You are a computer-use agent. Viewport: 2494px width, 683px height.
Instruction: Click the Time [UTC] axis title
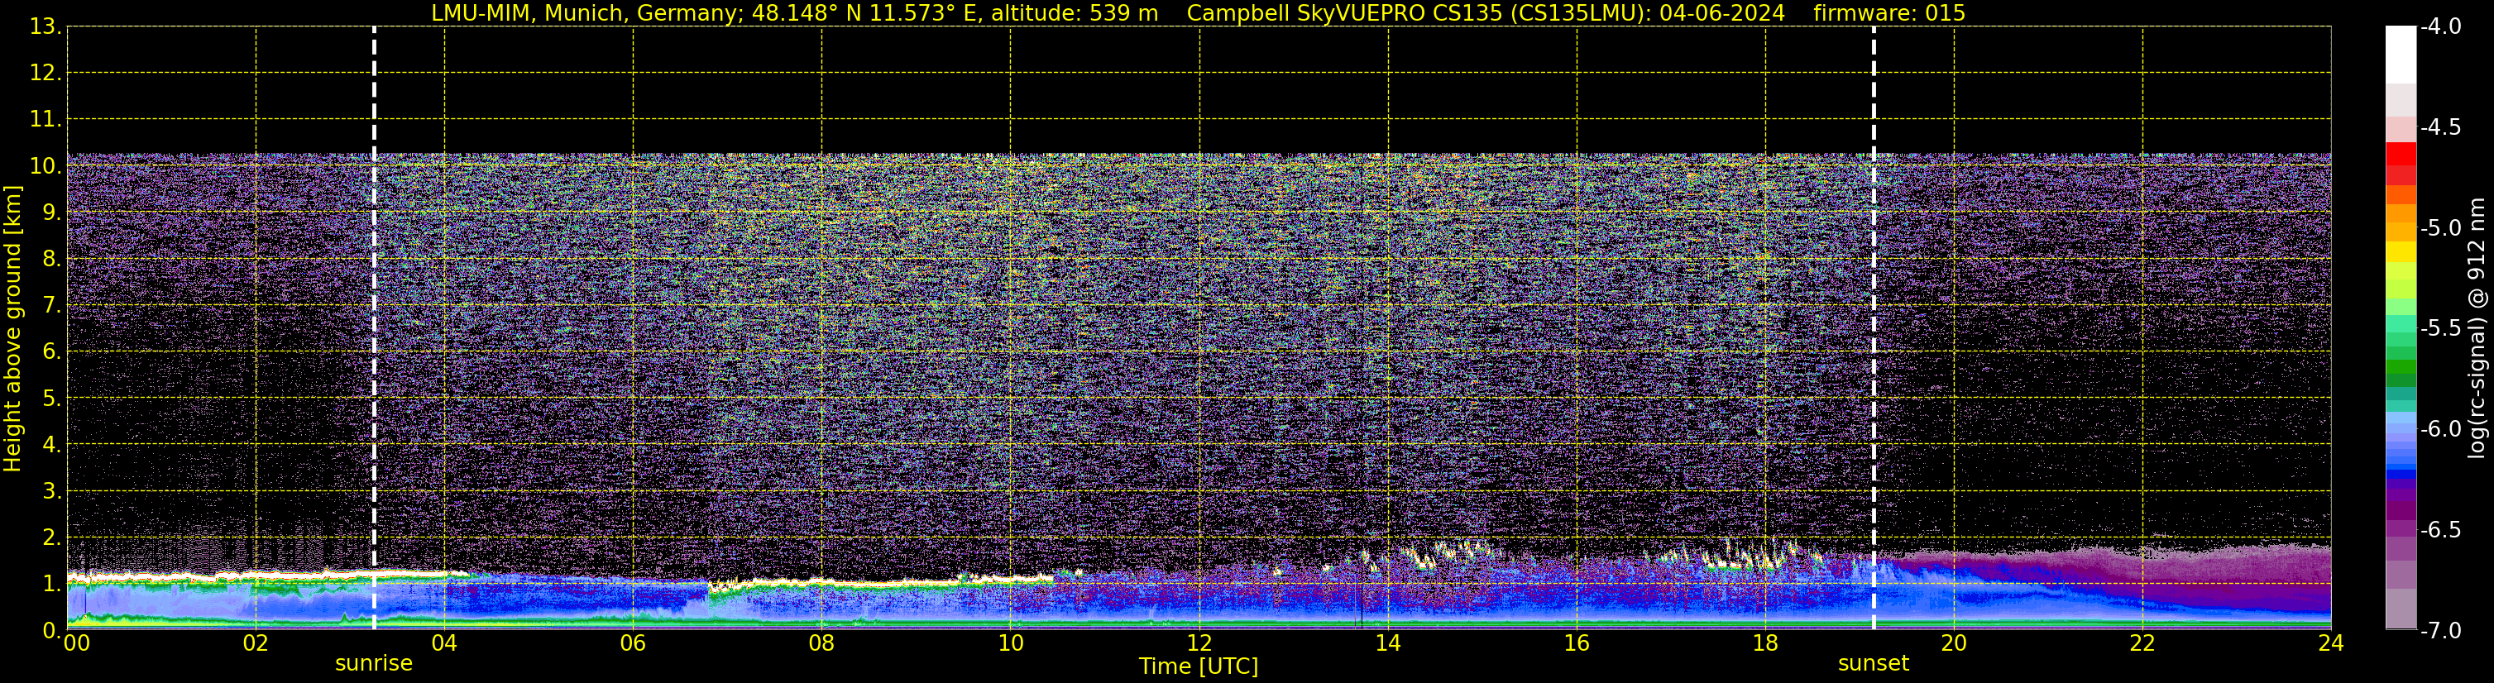click(1199, 666)
